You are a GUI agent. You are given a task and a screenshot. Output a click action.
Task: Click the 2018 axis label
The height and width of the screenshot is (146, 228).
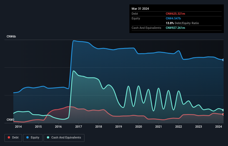click(x=99, y=127)
